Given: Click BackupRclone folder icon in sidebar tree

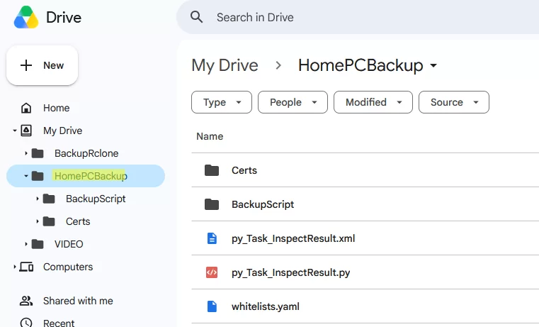Looking at the screenshot, I should click(x=38, y=153).
